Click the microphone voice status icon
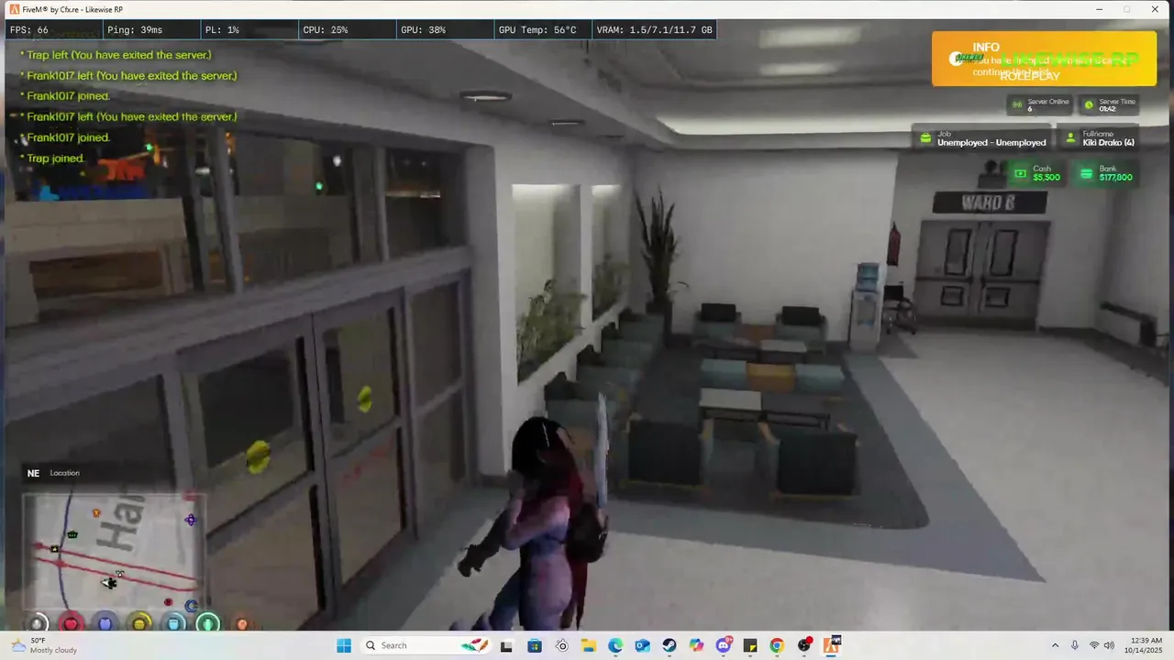 38,624
